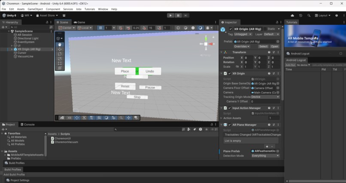Open the debug draw mode bug icon
346x183 pixels.
207,28
